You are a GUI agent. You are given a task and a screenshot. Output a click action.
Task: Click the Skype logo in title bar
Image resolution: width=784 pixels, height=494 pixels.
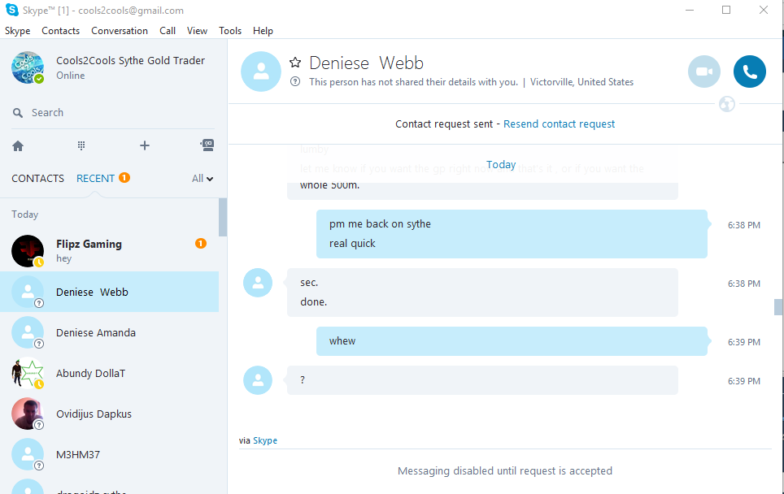(12, 10)
